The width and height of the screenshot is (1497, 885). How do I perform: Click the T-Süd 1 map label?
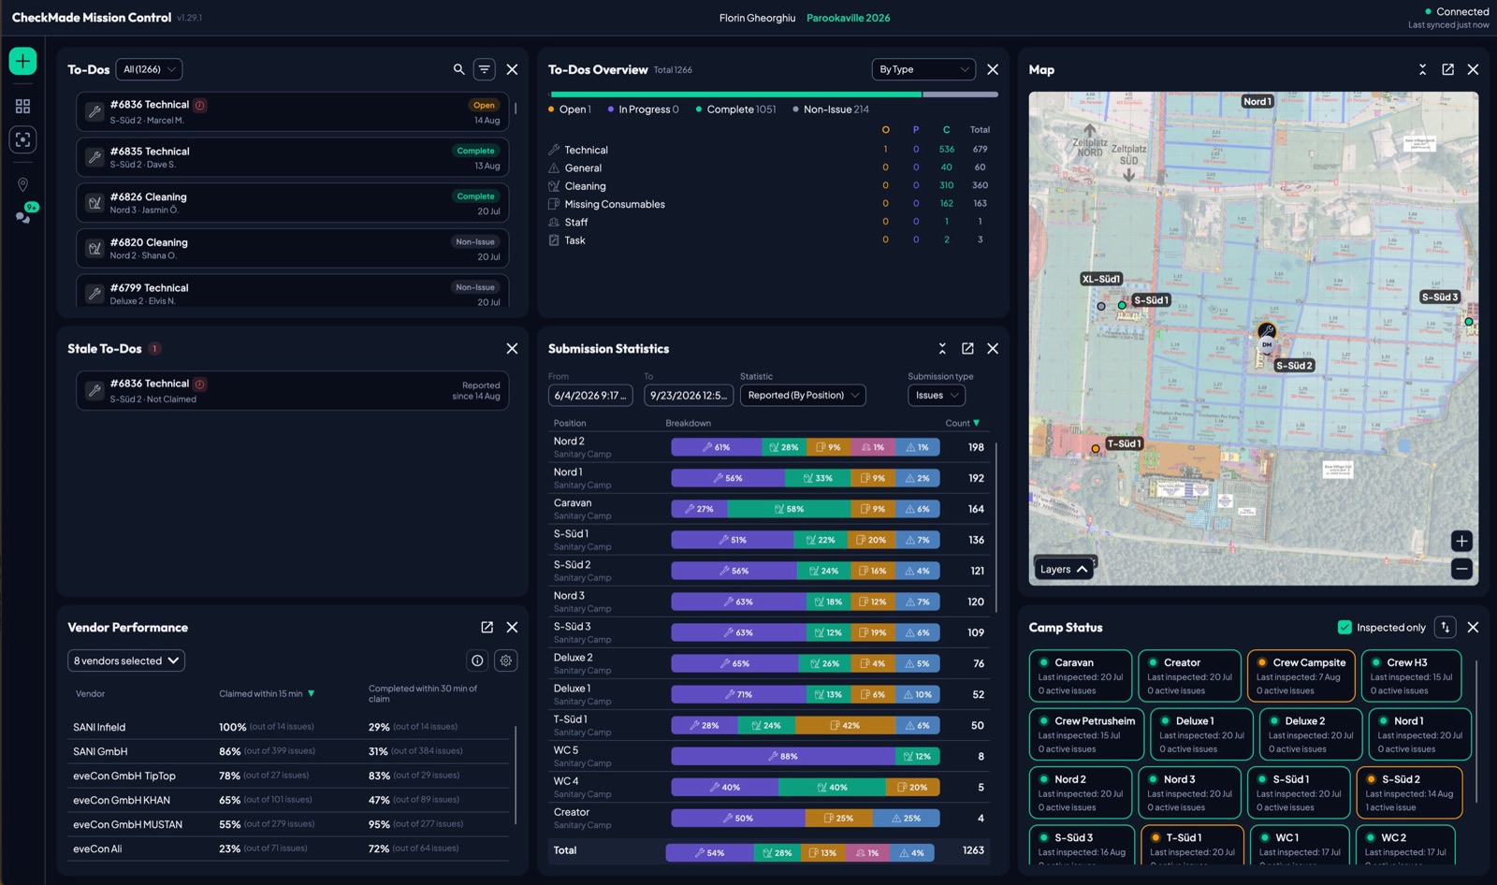(x=1124, y=443)
